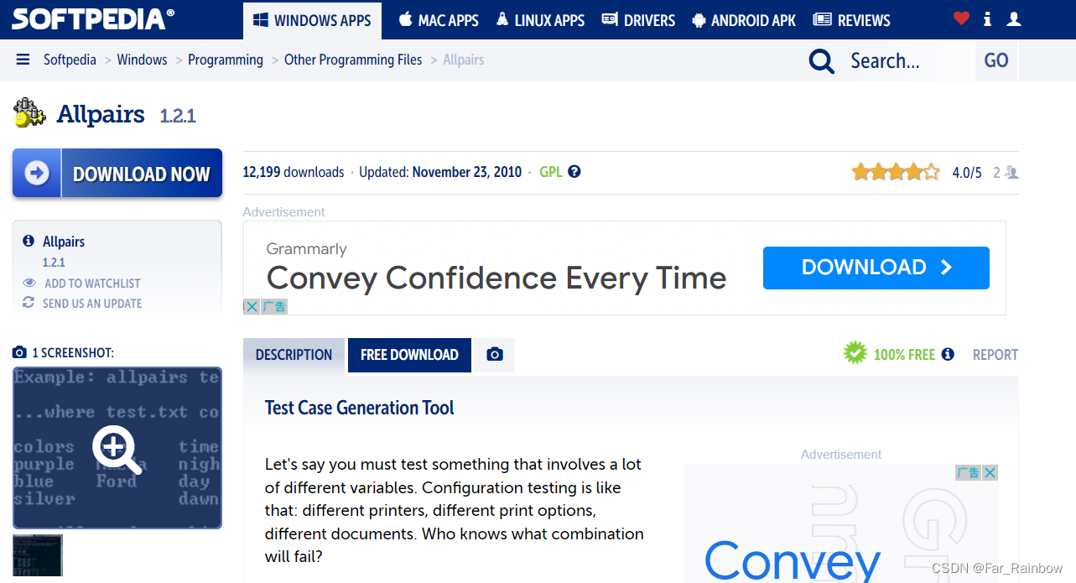This screenshot has width=1076, height=583.
Task: Click SEND US AN UPDATE link
Action: (x=92, y=303)
